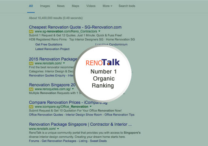Screen dimensions: 208x146
Task: Click Search tools option
Action: click(x=127, y=6)
